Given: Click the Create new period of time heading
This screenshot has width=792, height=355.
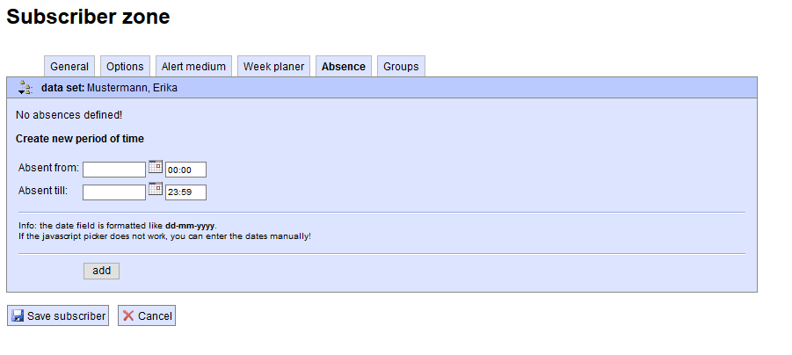Looking at the screenshot, I should [80, 138].
